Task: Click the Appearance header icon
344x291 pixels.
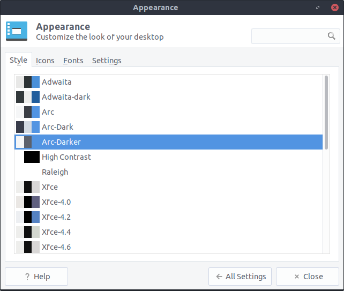Action: 17,32
